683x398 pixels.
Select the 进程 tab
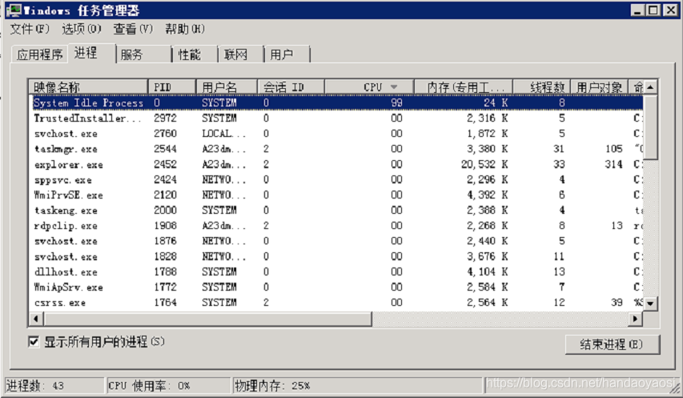point(91,53)
